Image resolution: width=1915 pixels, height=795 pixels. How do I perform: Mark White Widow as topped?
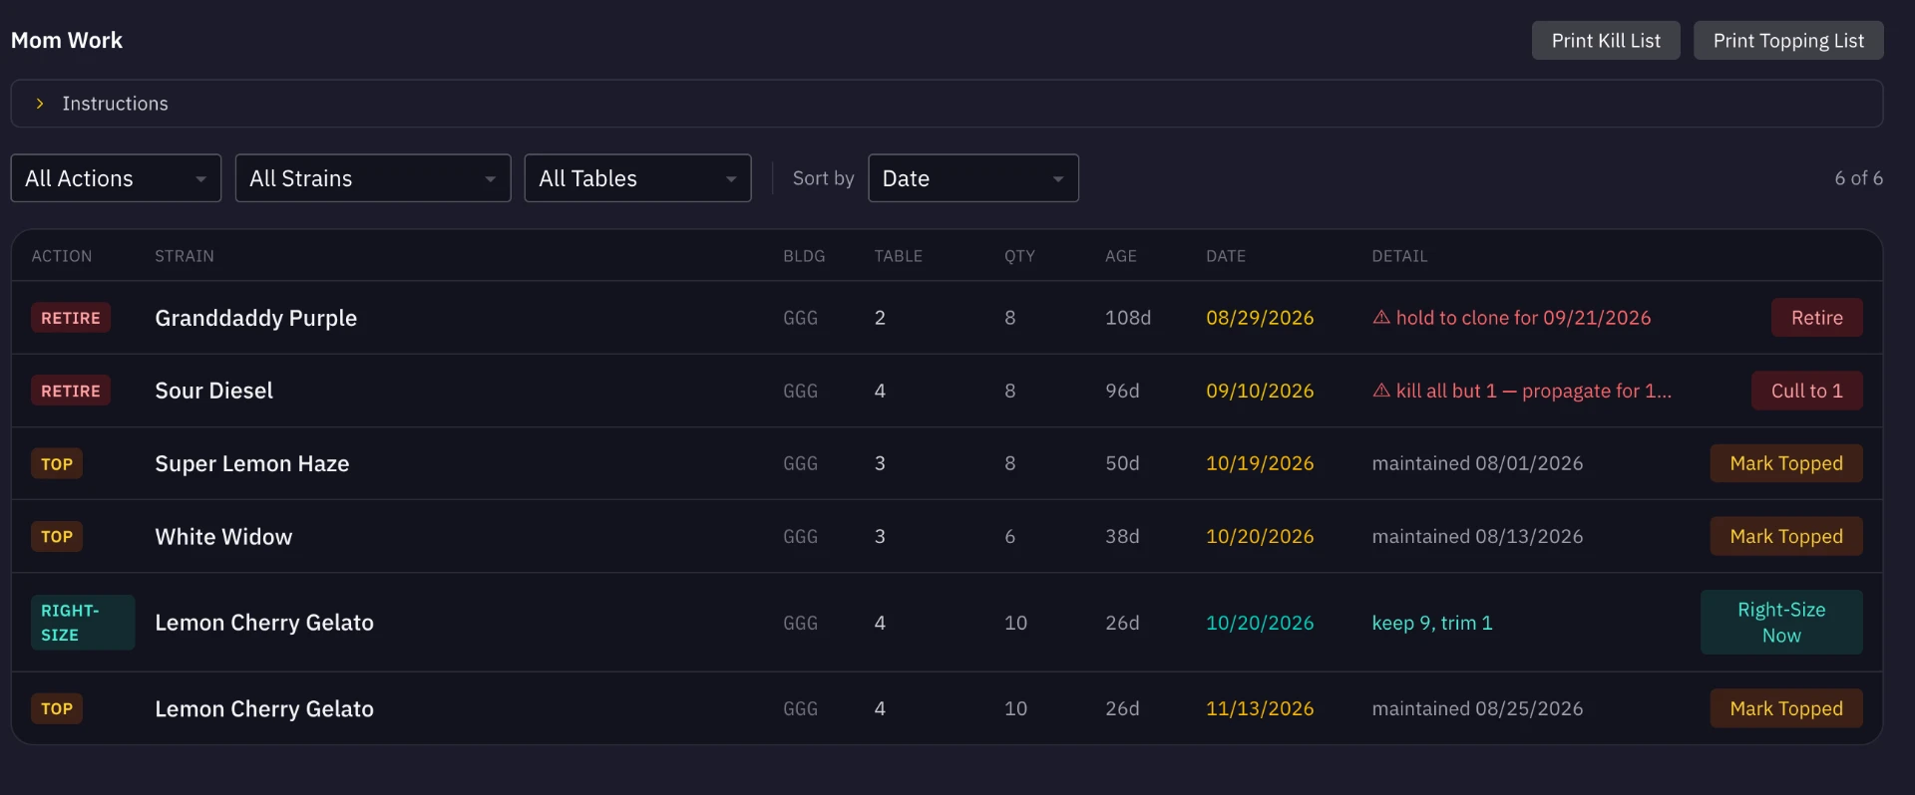(1786, 536)
